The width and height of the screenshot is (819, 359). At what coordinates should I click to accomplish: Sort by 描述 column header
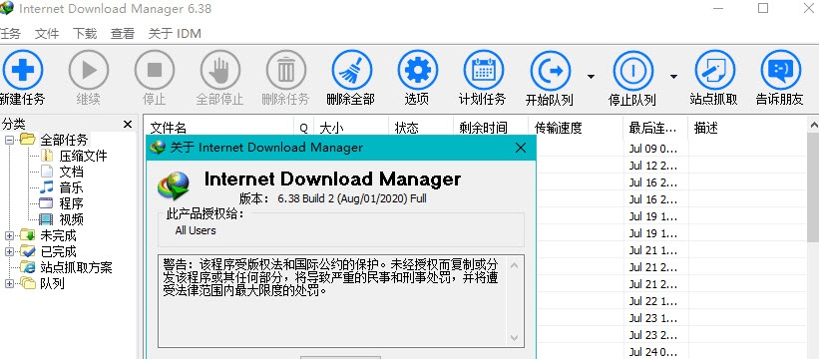(747, 128)
